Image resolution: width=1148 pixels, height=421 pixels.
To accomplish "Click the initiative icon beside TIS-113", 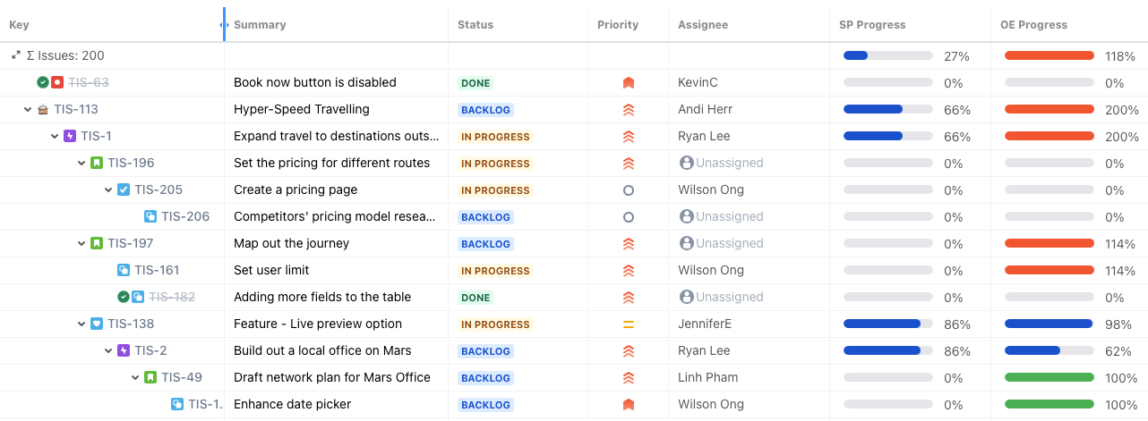I will pyautogui.click(x=43, y=109).
